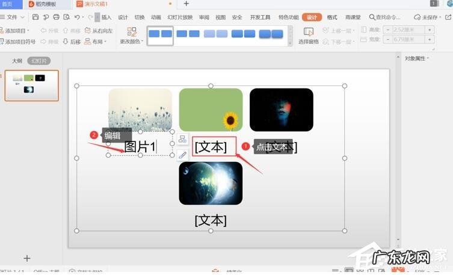Decrease the 高度 value with minus
Viewport: 453px width, 275px height.
[387, 29]
